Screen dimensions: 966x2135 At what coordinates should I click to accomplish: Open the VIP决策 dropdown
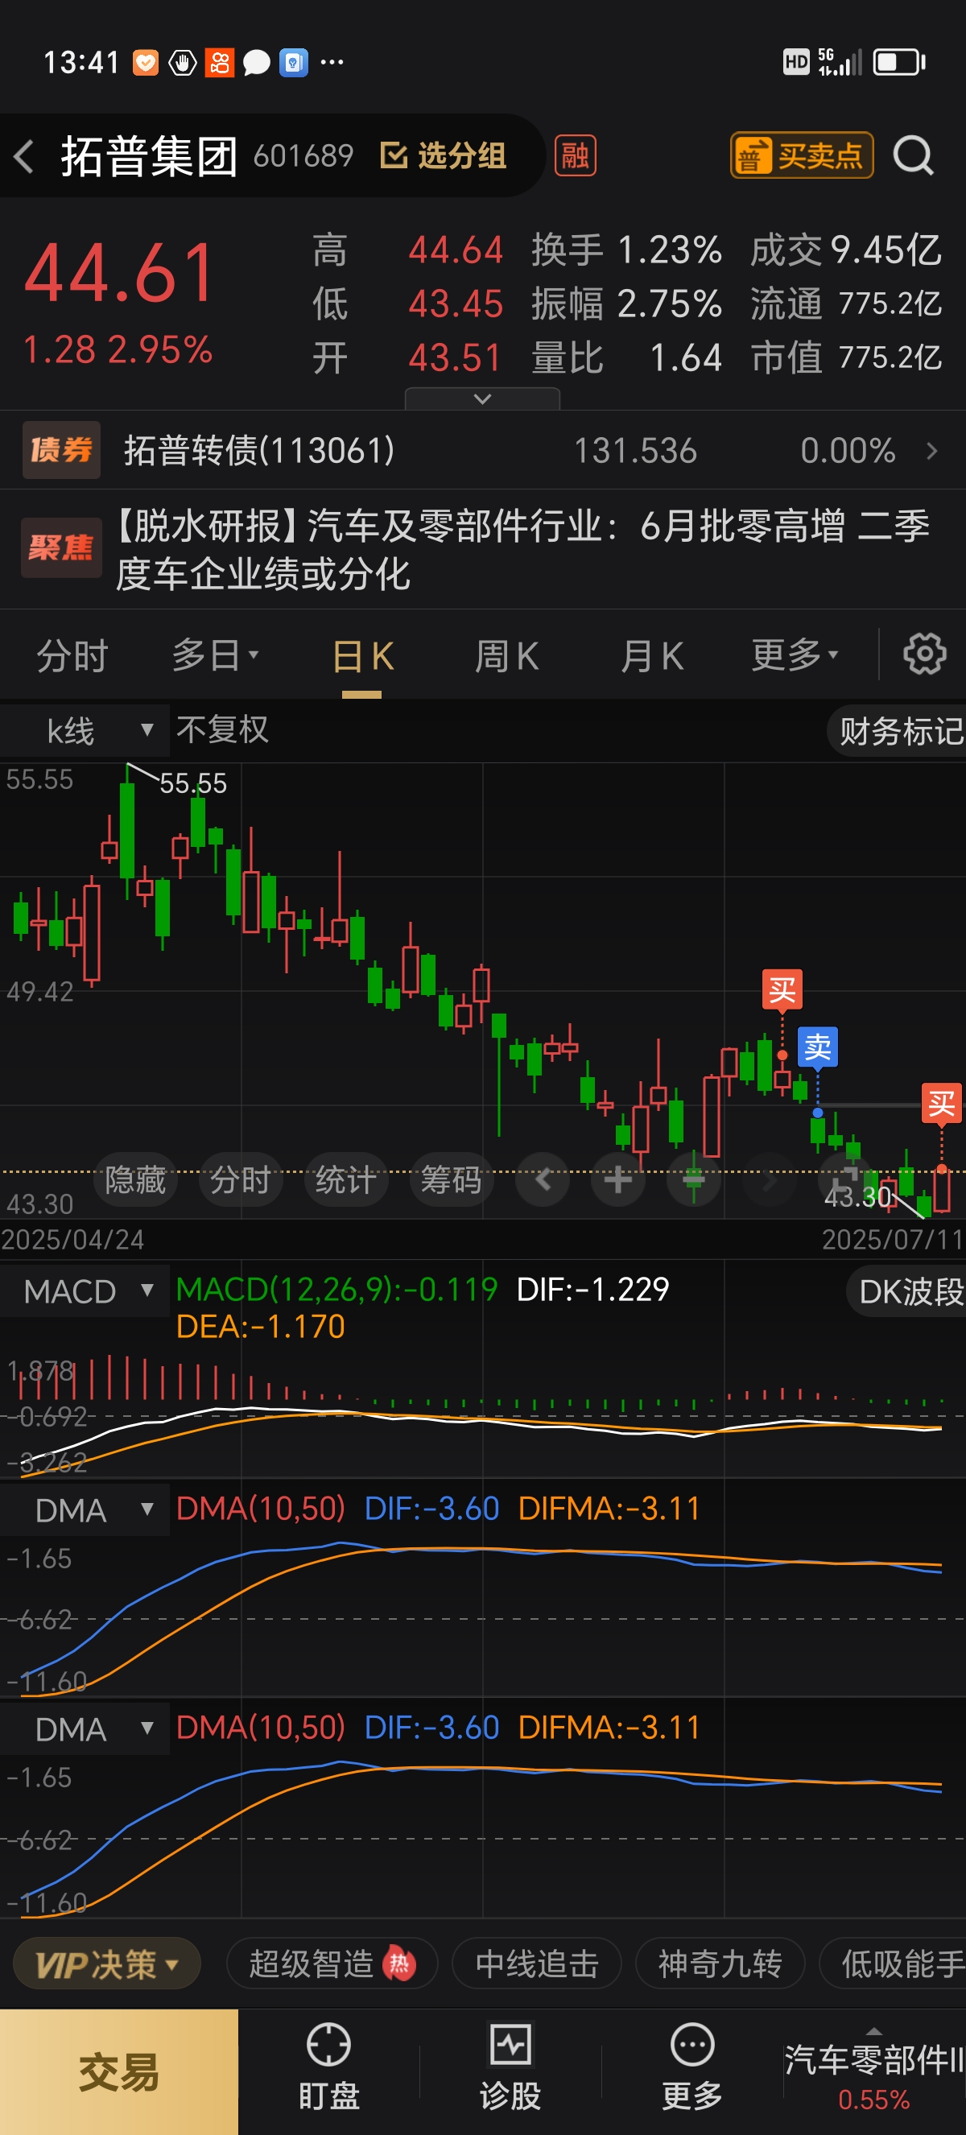(x=107, y=1964)
